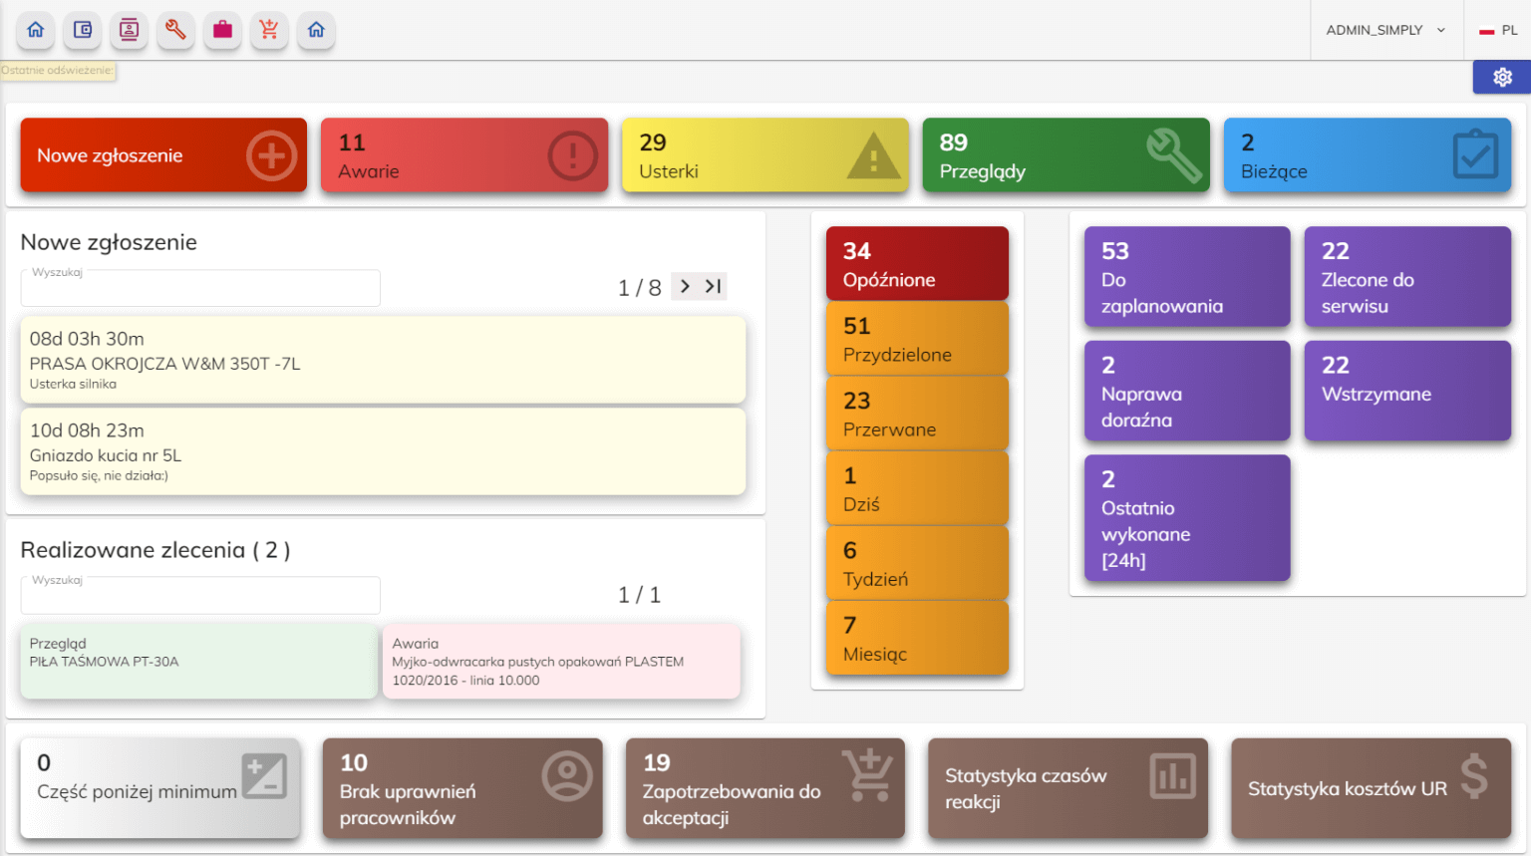Viewport: 1531px width, 856px height.
Task: Select the Opóźnione status tile
Action: (916, 263)
